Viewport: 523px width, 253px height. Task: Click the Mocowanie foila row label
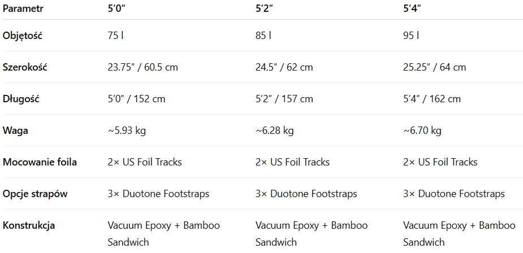point(40,162)
